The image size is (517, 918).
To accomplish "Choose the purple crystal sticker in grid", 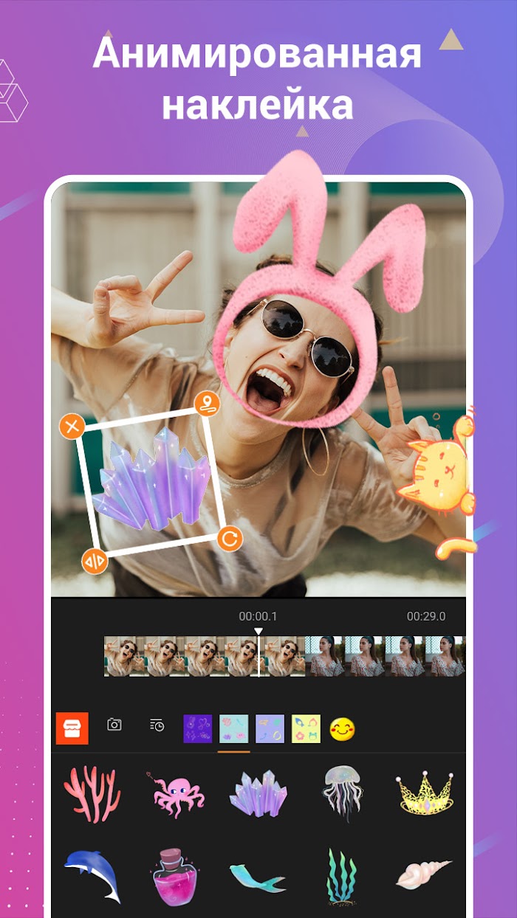I will point(258,793).
